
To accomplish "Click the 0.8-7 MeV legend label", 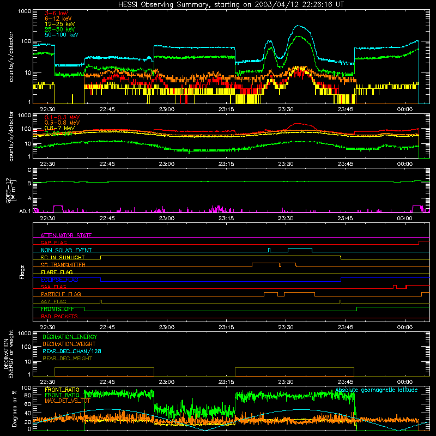I will click(60, 128).
